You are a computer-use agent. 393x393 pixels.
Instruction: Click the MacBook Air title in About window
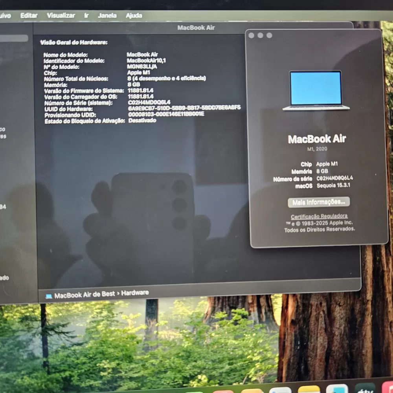pyautogui.click(x=317, y=139)
